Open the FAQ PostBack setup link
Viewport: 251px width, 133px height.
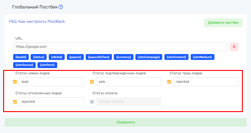(37, 22)
